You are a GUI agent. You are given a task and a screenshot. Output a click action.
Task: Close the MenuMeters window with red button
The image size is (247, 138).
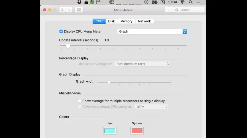click(45, 10)
